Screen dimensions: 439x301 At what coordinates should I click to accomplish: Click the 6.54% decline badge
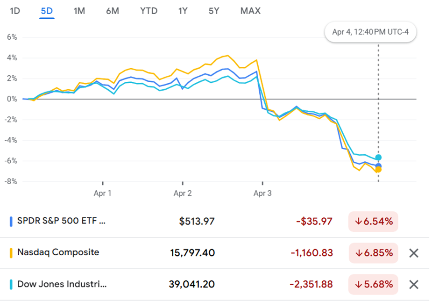point(373,222)
